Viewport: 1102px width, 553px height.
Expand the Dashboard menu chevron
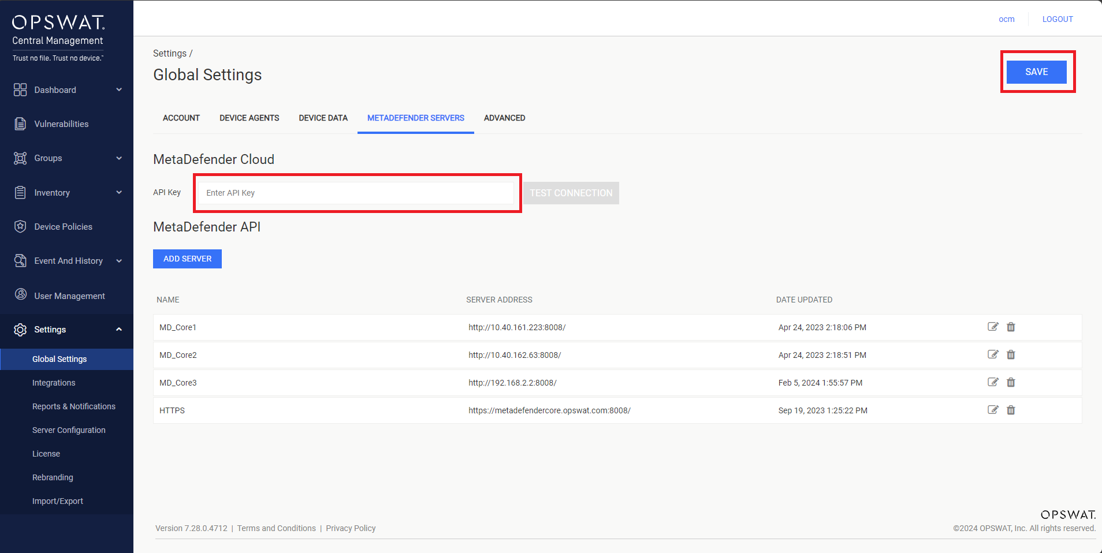pos(119,89)
